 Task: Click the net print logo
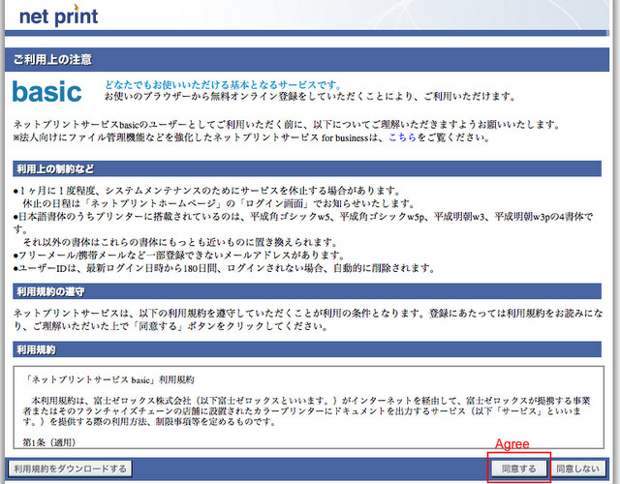click(x=58, y=15)
